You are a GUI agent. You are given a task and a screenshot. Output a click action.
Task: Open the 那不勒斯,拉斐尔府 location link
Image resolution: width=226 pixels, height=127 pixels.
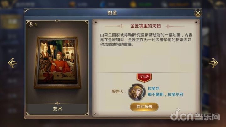pyautogui.click(x=165, y=94)
